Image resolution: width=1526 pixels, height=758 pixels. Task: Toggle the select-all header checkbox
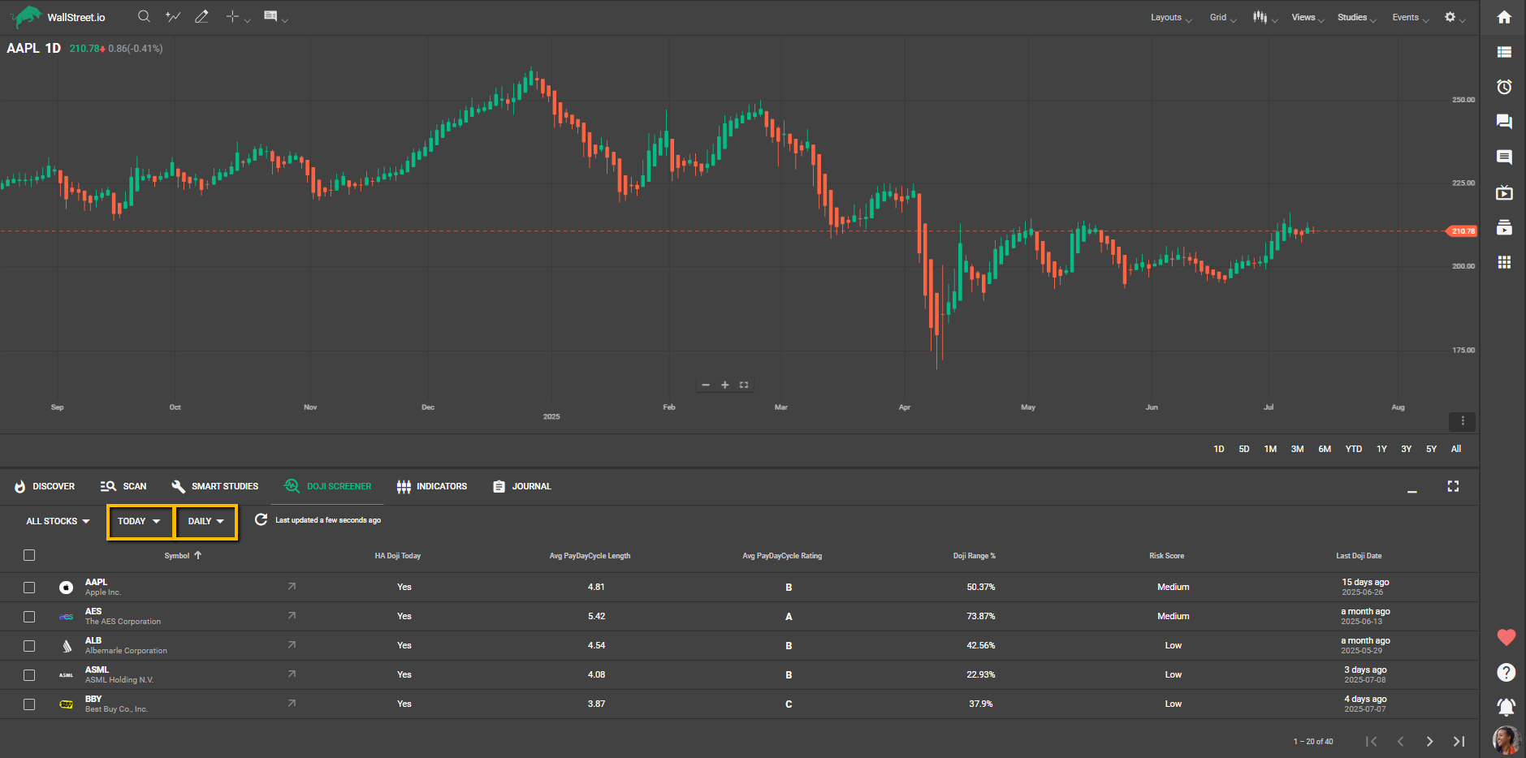pyautogui.click(x=29, y=555)
